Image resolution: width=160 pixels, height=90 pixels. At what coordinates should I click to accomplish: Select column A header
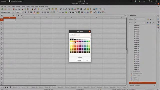click(x=9, y=18)
